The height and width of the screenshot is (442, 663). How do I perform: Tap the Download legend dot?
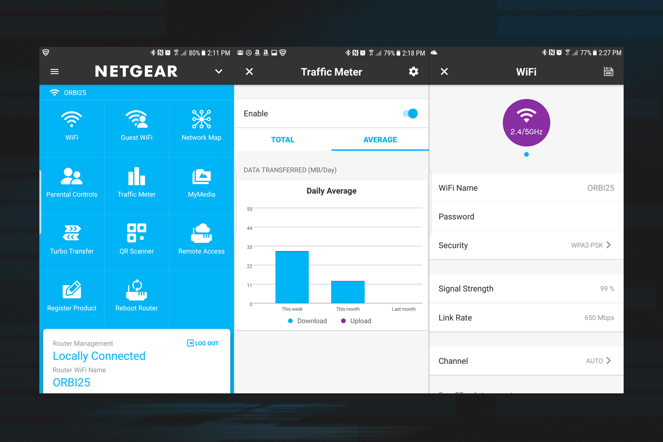290,321
